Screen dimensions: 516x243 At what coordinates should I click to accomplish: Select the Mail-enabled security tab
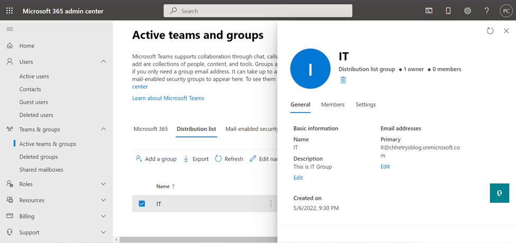[252, 129]
